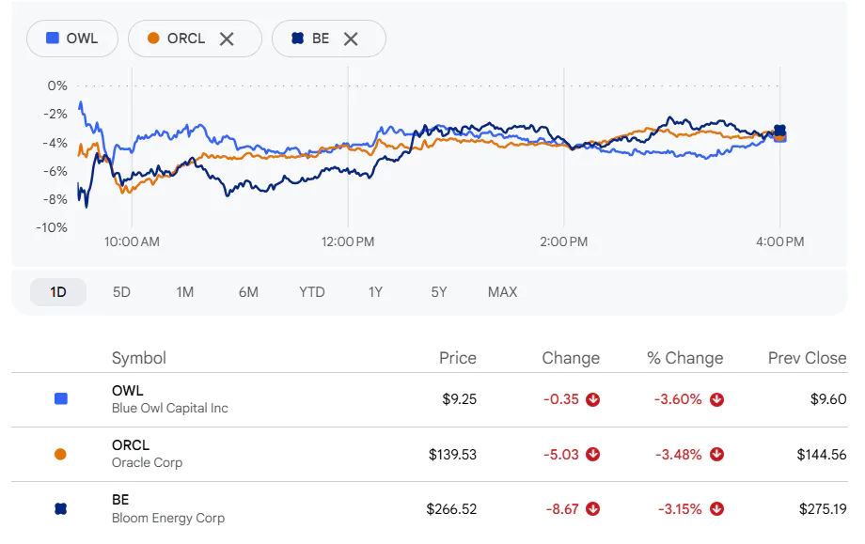865x544 pixels.
Task: Click the down arrow next to BE -3.15%
Action: [x=716, y=508]
